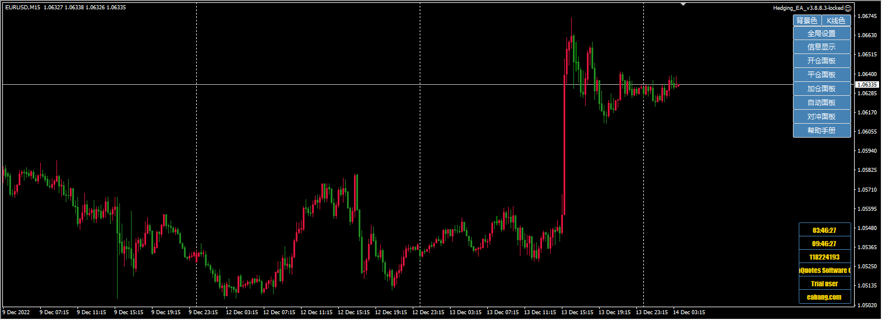Click the Quotes Software info box

coord(824,270)
